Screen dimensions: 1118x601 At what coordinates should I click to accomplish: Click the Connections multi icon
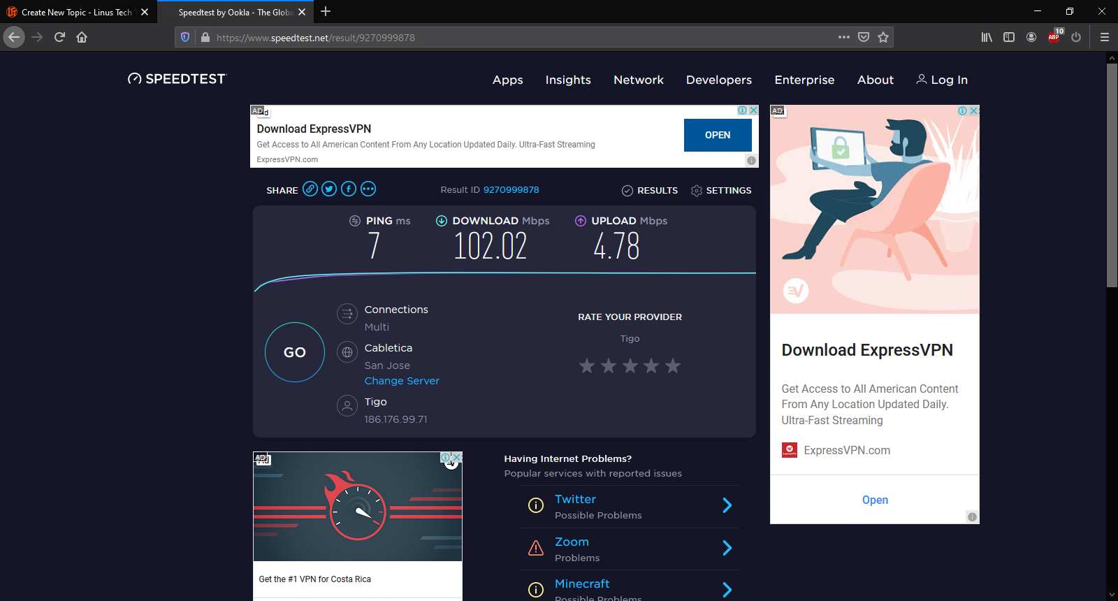click(x=347, y=314)
